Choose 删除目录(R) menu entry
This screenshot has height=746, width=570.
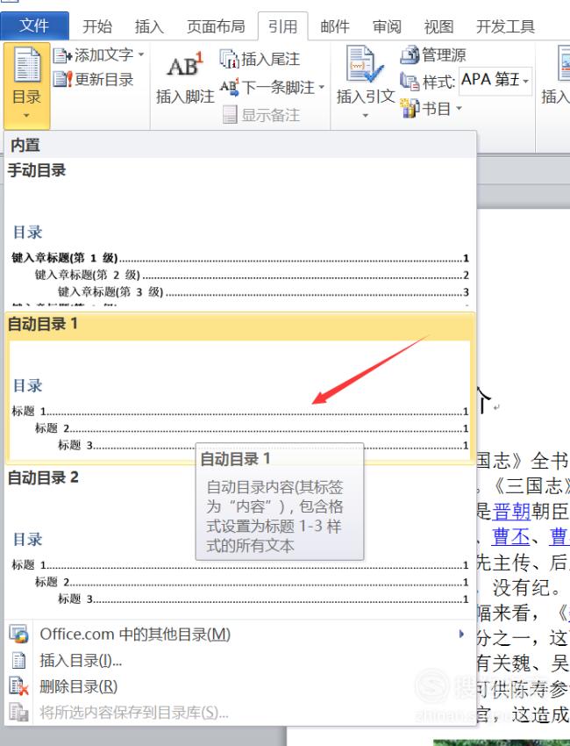[x=240, y=686]
